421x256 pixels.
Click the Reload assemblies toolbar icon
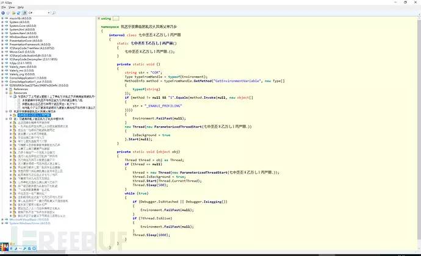[18, 13]
